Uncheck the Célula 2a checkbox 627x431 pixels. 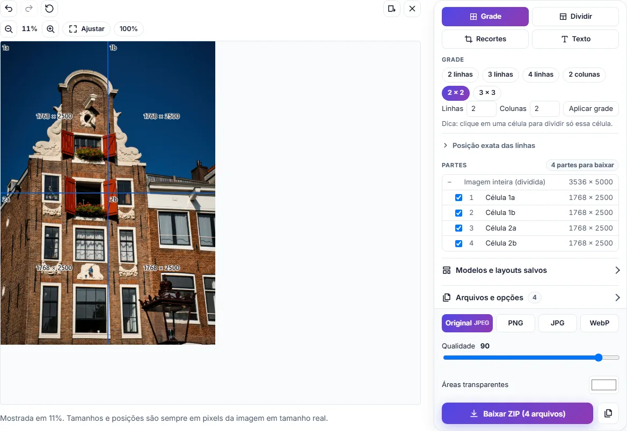[458, 228]
